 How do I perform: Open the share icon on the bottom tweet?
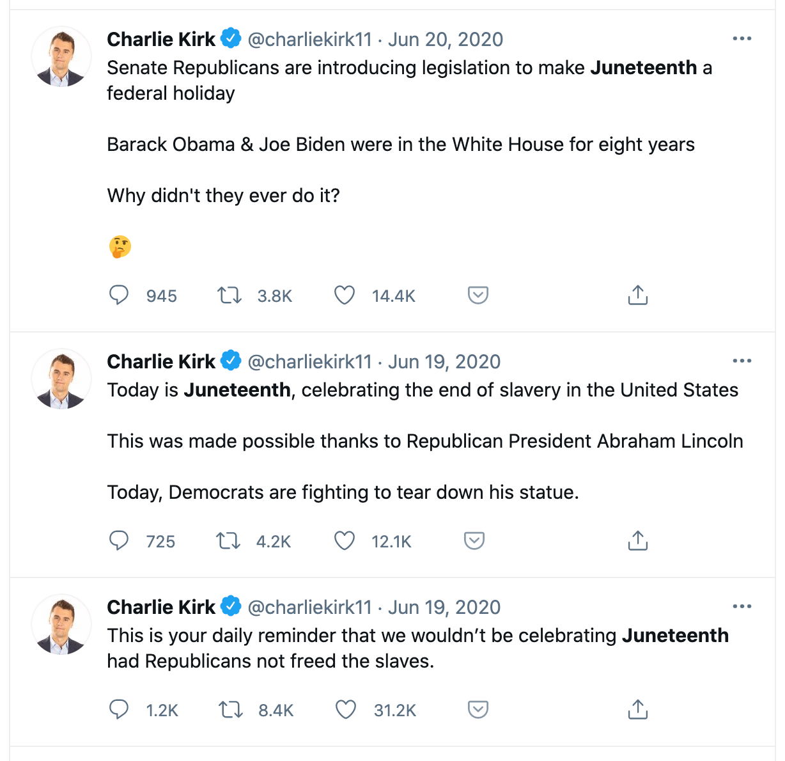[637, 709]
